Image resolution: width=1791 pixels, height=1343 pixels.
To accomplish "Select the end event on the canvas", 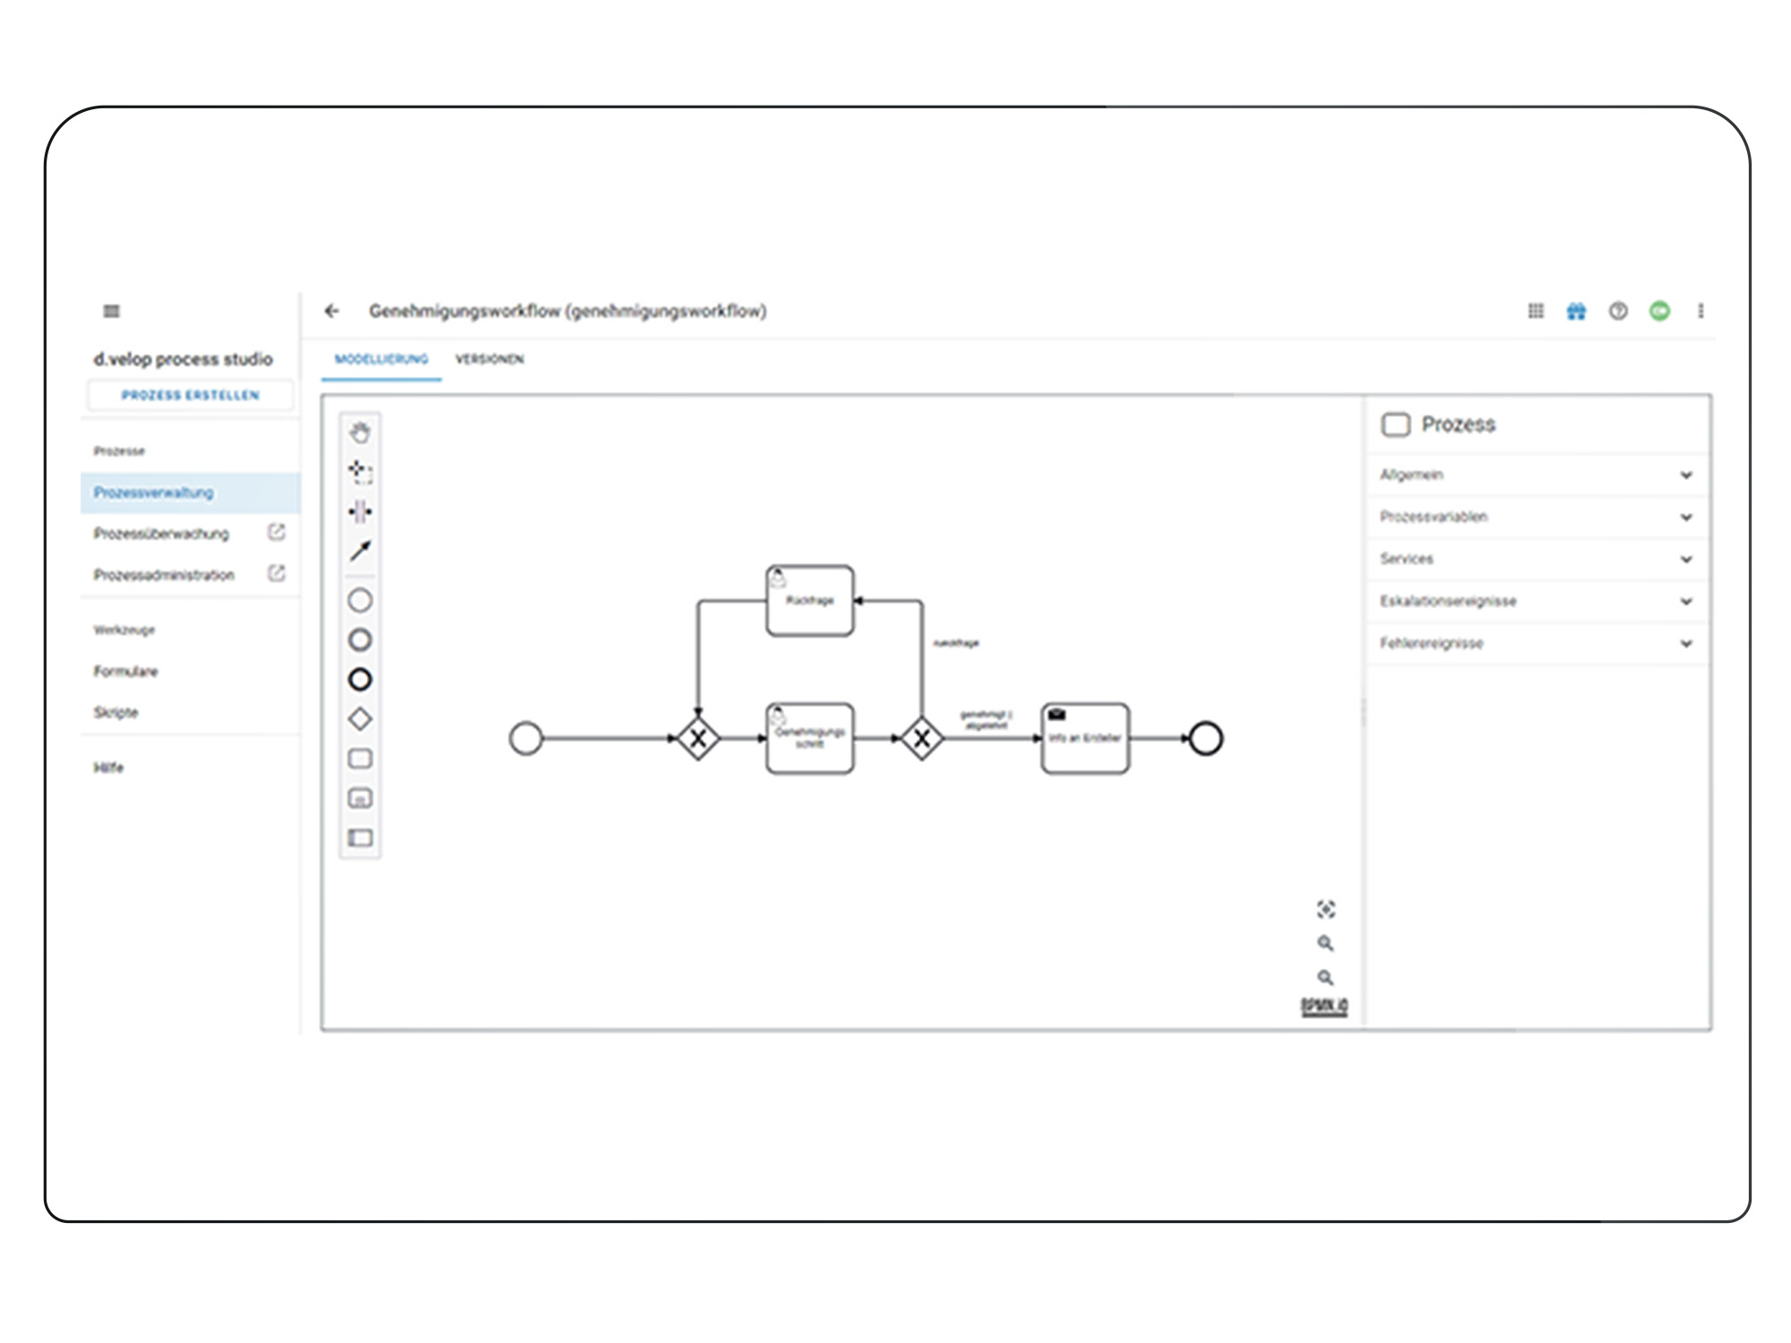I will point(1205,739).
